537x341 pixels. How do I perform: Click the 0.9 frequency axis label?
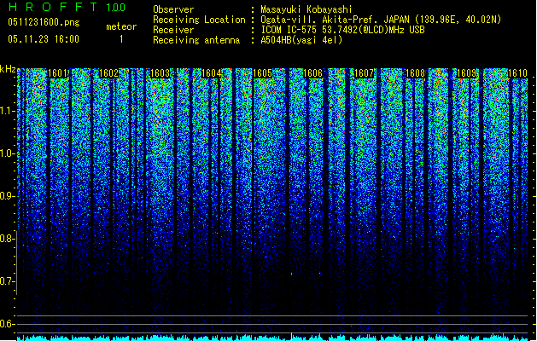point(8,196)
